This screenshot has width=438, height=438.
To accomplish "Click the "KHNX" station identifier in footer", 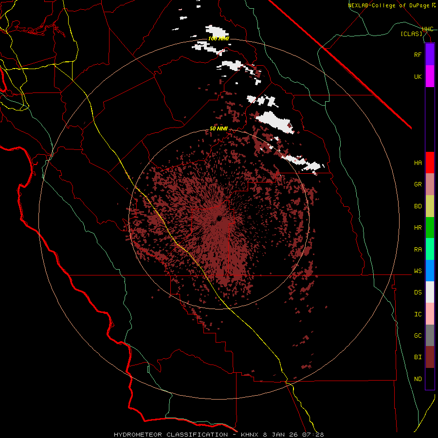I will pyautogui.click(x=250, y=435).
